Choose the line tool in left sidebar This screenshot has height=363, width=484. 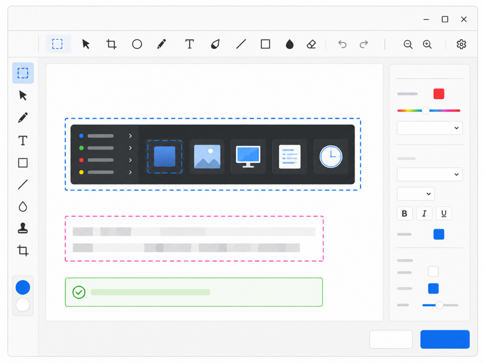tap(23, 185)
